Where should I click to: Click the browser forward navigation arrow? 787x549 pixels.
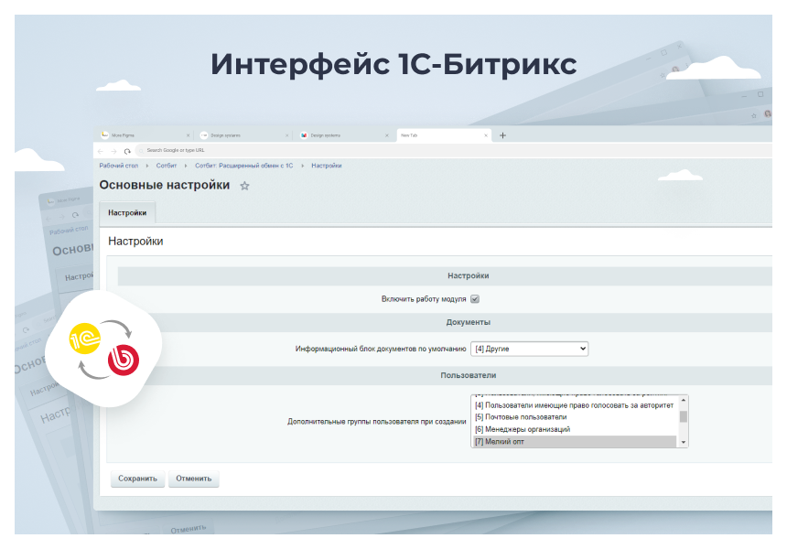pyautogui.click(x=113, y=151)
